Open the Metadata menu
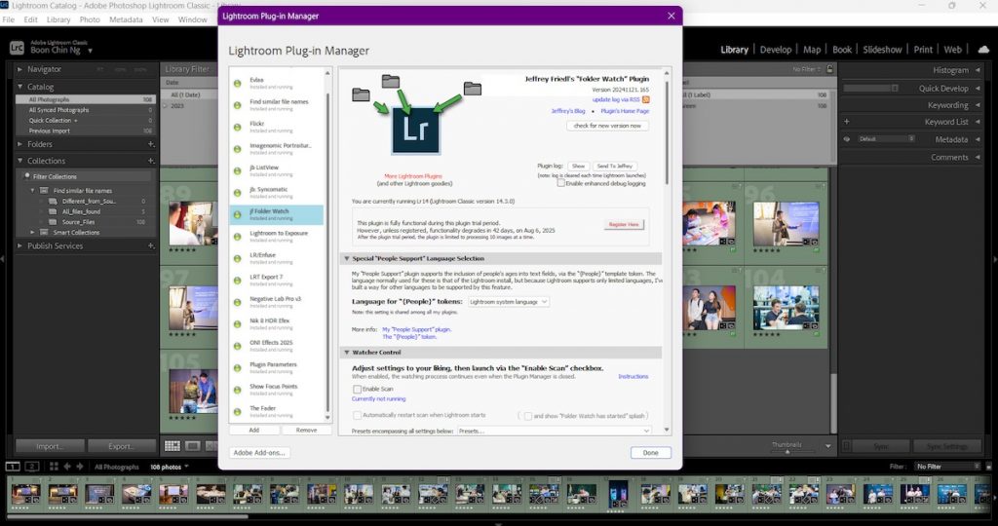The image size is (998, 526). [x=126, y=19]
